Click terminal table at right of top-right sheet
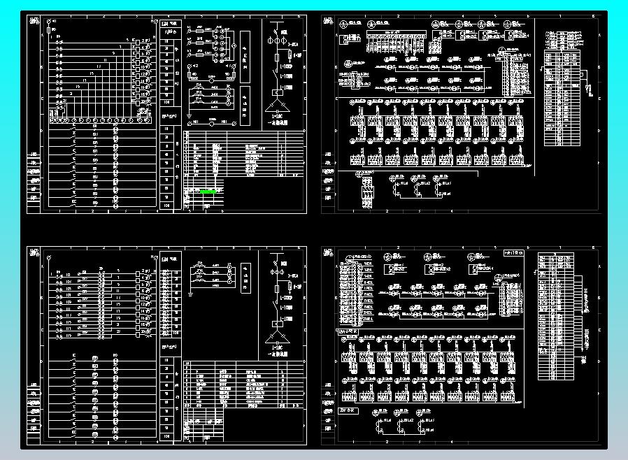Screen dimensions: 628x460 pos(564,87)
